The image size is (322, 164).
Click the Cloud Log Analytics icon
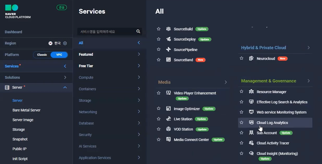tap(251, 122)
